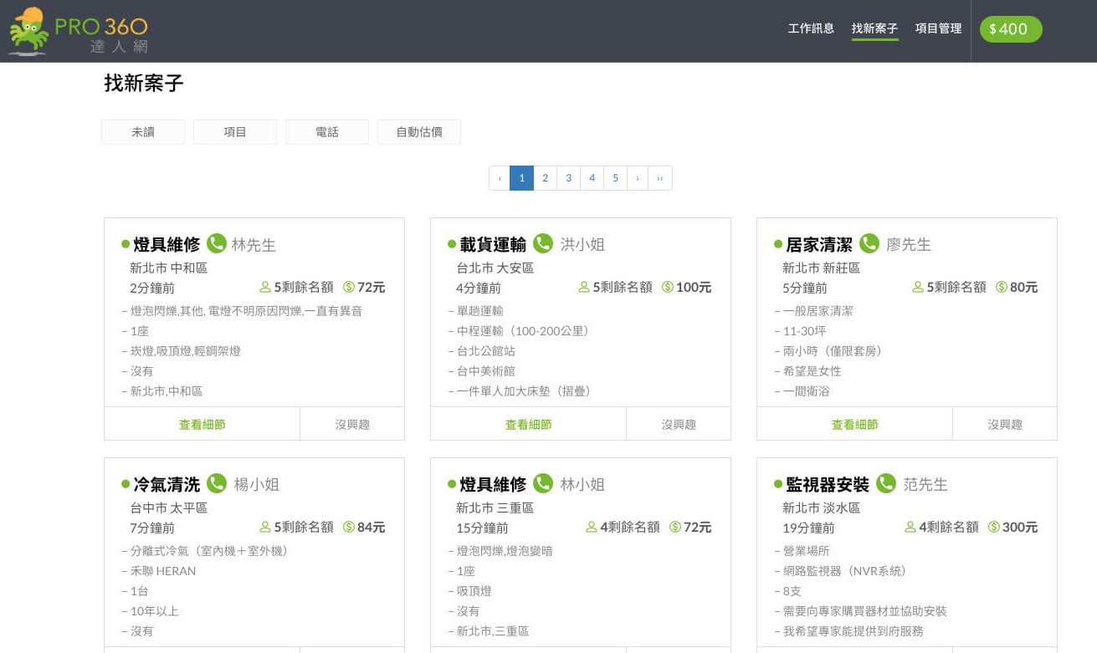The image size is (1097, 653).
Task: Go to page 2
Action: tap(545, 178)
